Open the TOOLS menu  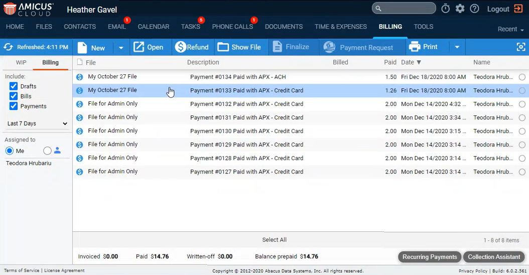[x=424, y=26]
